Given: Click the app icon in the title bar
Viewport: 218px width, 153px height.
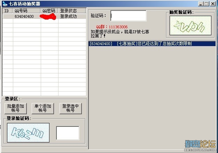Looking at the screenshot, I should tap(5, 4).
